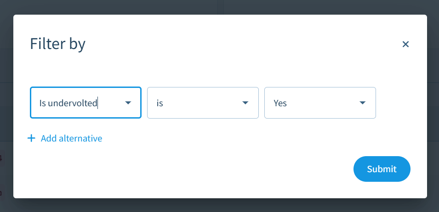Open the filter field combo box

click(86, 103)
